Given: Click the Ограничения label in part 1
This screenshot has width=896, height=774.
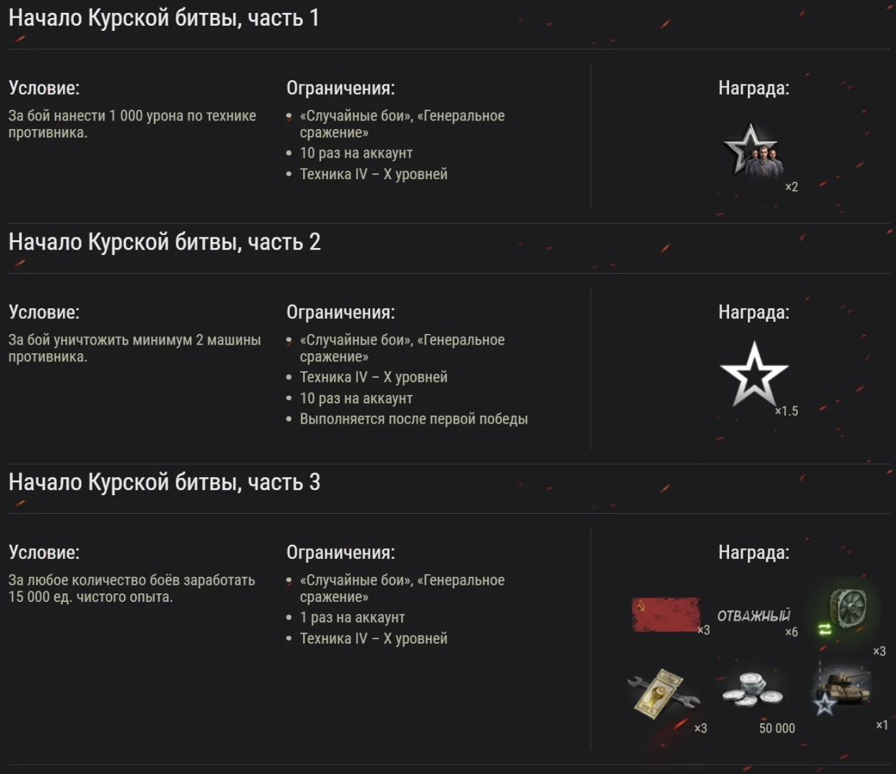Looking at the screenshot, I should tap(341, 88).
